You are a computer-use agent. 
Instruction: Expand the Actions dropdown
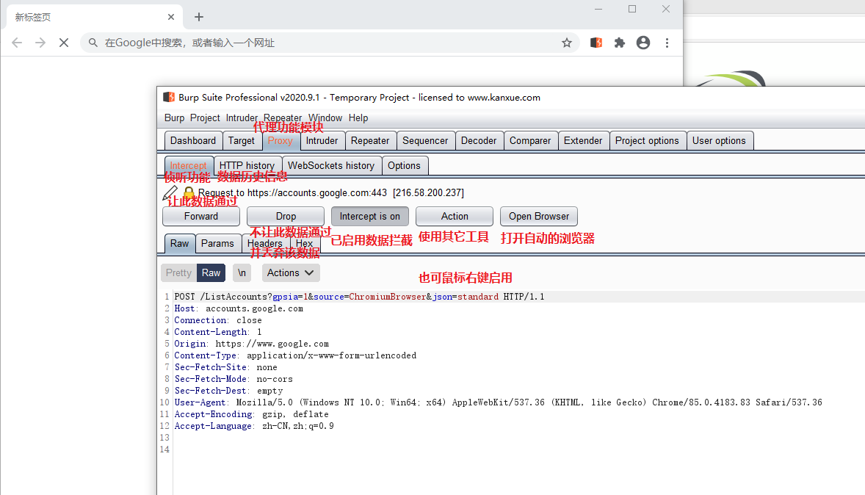290,272
